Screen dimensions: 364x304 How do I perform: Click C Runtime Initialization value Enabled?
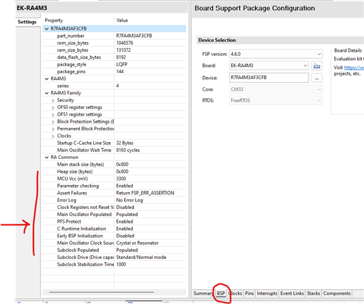coord(125,229)
